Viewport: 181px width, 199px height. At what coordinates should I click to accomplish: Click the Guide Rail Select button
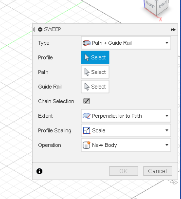pyautogui.click(x=95, y=87)
